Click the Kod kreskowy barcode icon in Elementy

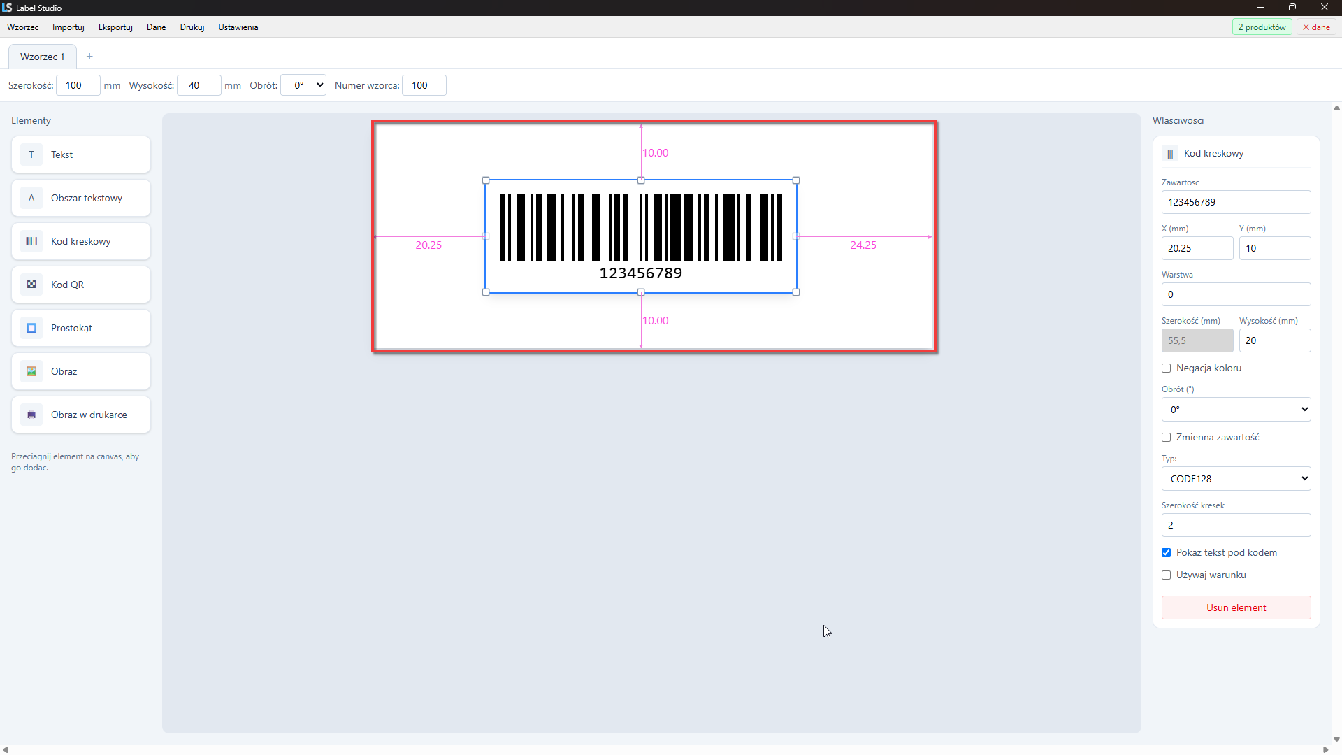pos(31,241)
